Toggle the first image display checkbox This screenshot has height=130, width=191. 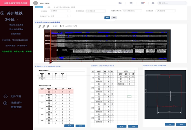pos(62,26)
